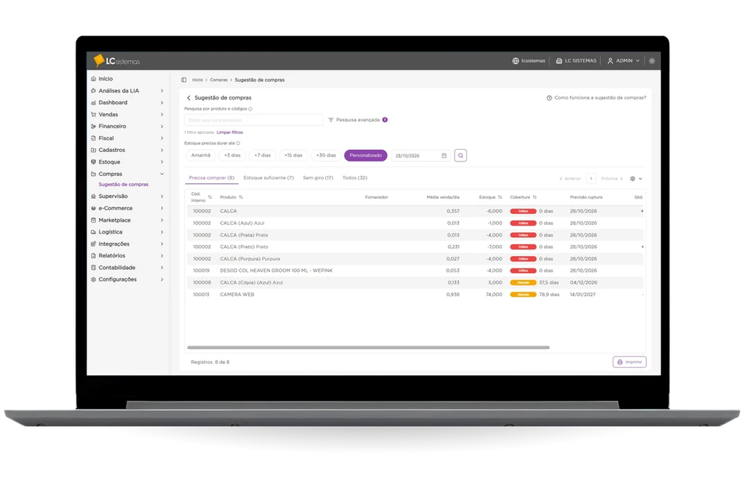Expand the Análises da LIA menu
Image resolution: width=745 pixels, height=483 pixels.
click(x=127, y=91)
